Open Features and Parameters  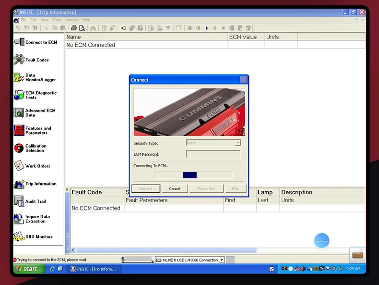pos(33,130)
